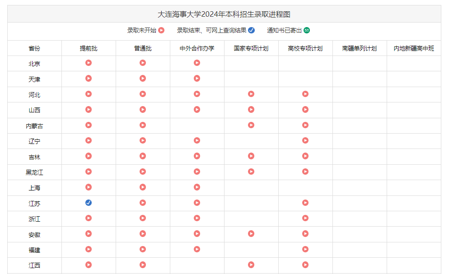
Task: Click the 南疆单列计划 column header
Action: tap(360, 48)
